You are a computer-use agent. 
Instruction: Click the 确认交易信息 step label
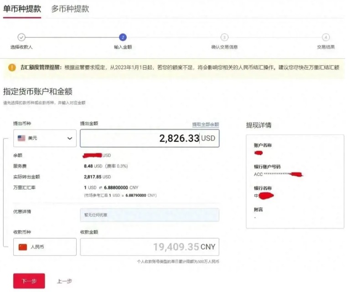point(224,47)
